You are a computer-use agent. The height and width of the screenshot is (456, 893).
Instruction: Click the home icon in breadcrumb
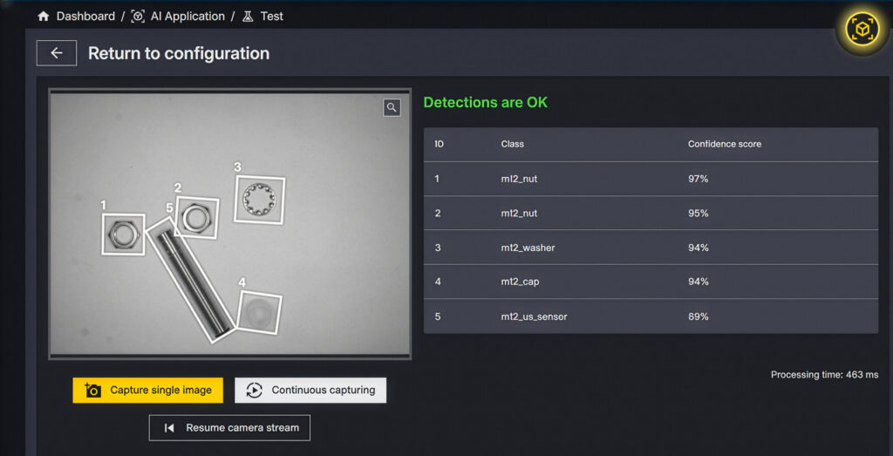coord(44,17)
